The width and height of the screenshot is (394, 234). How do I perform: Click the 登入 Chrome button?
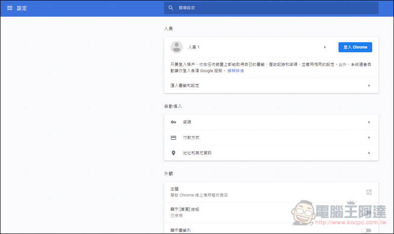355,47
